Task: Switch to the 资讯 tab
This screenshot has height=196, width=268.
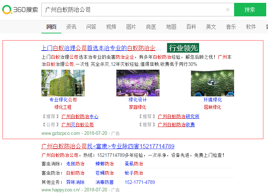Action: pyautogui.click(x=71, y=27)
